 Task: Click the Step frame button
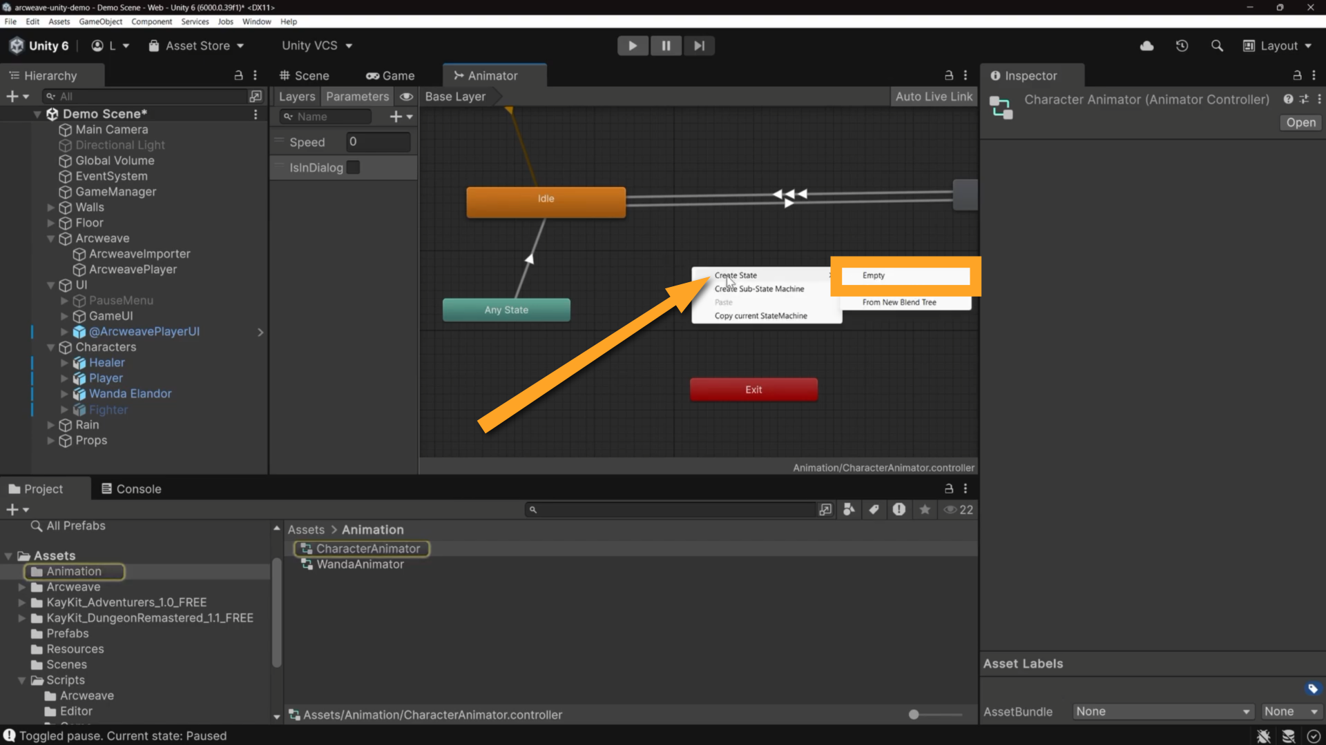[x=699, y=46]
